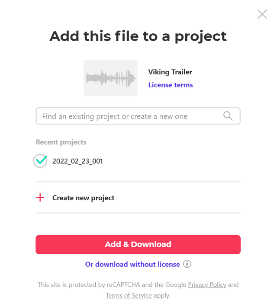Click the Add & Download button
This screenshot has width=277, height=307.
pyautogui.click(x=138, y=245)
